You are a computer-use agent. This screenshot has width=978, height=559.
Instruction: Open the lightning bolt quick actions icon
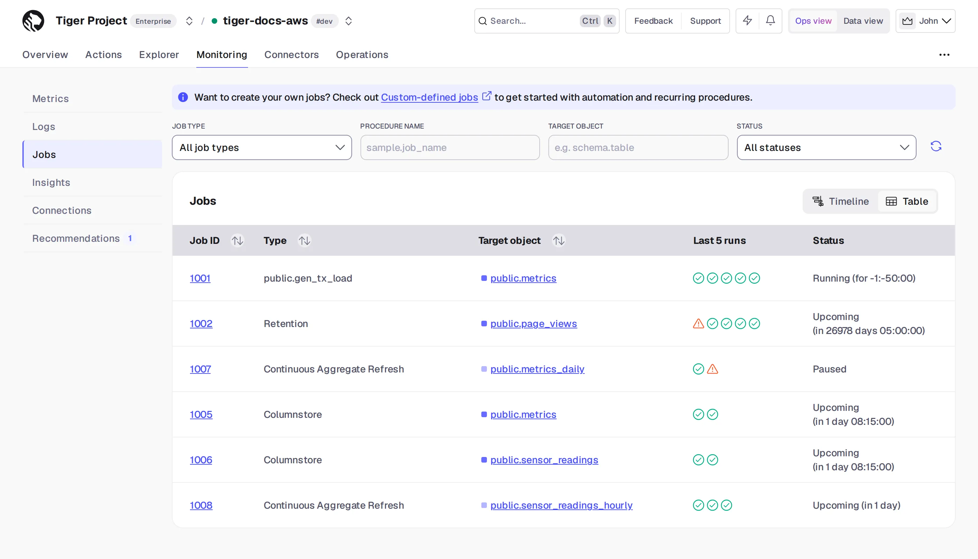[x=747, y=21]
